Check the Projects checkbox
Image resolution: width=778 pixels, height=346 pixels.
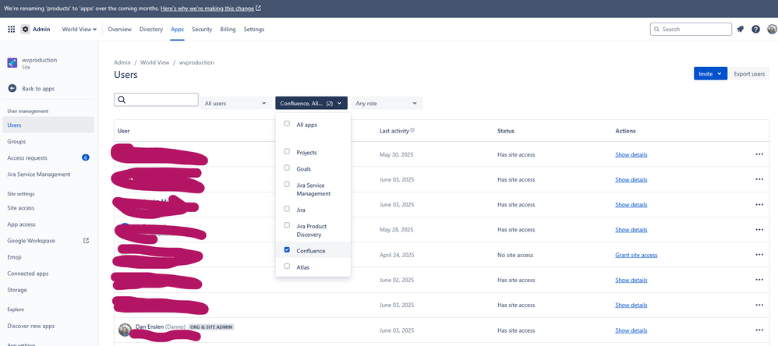click(x=287, y=151)
